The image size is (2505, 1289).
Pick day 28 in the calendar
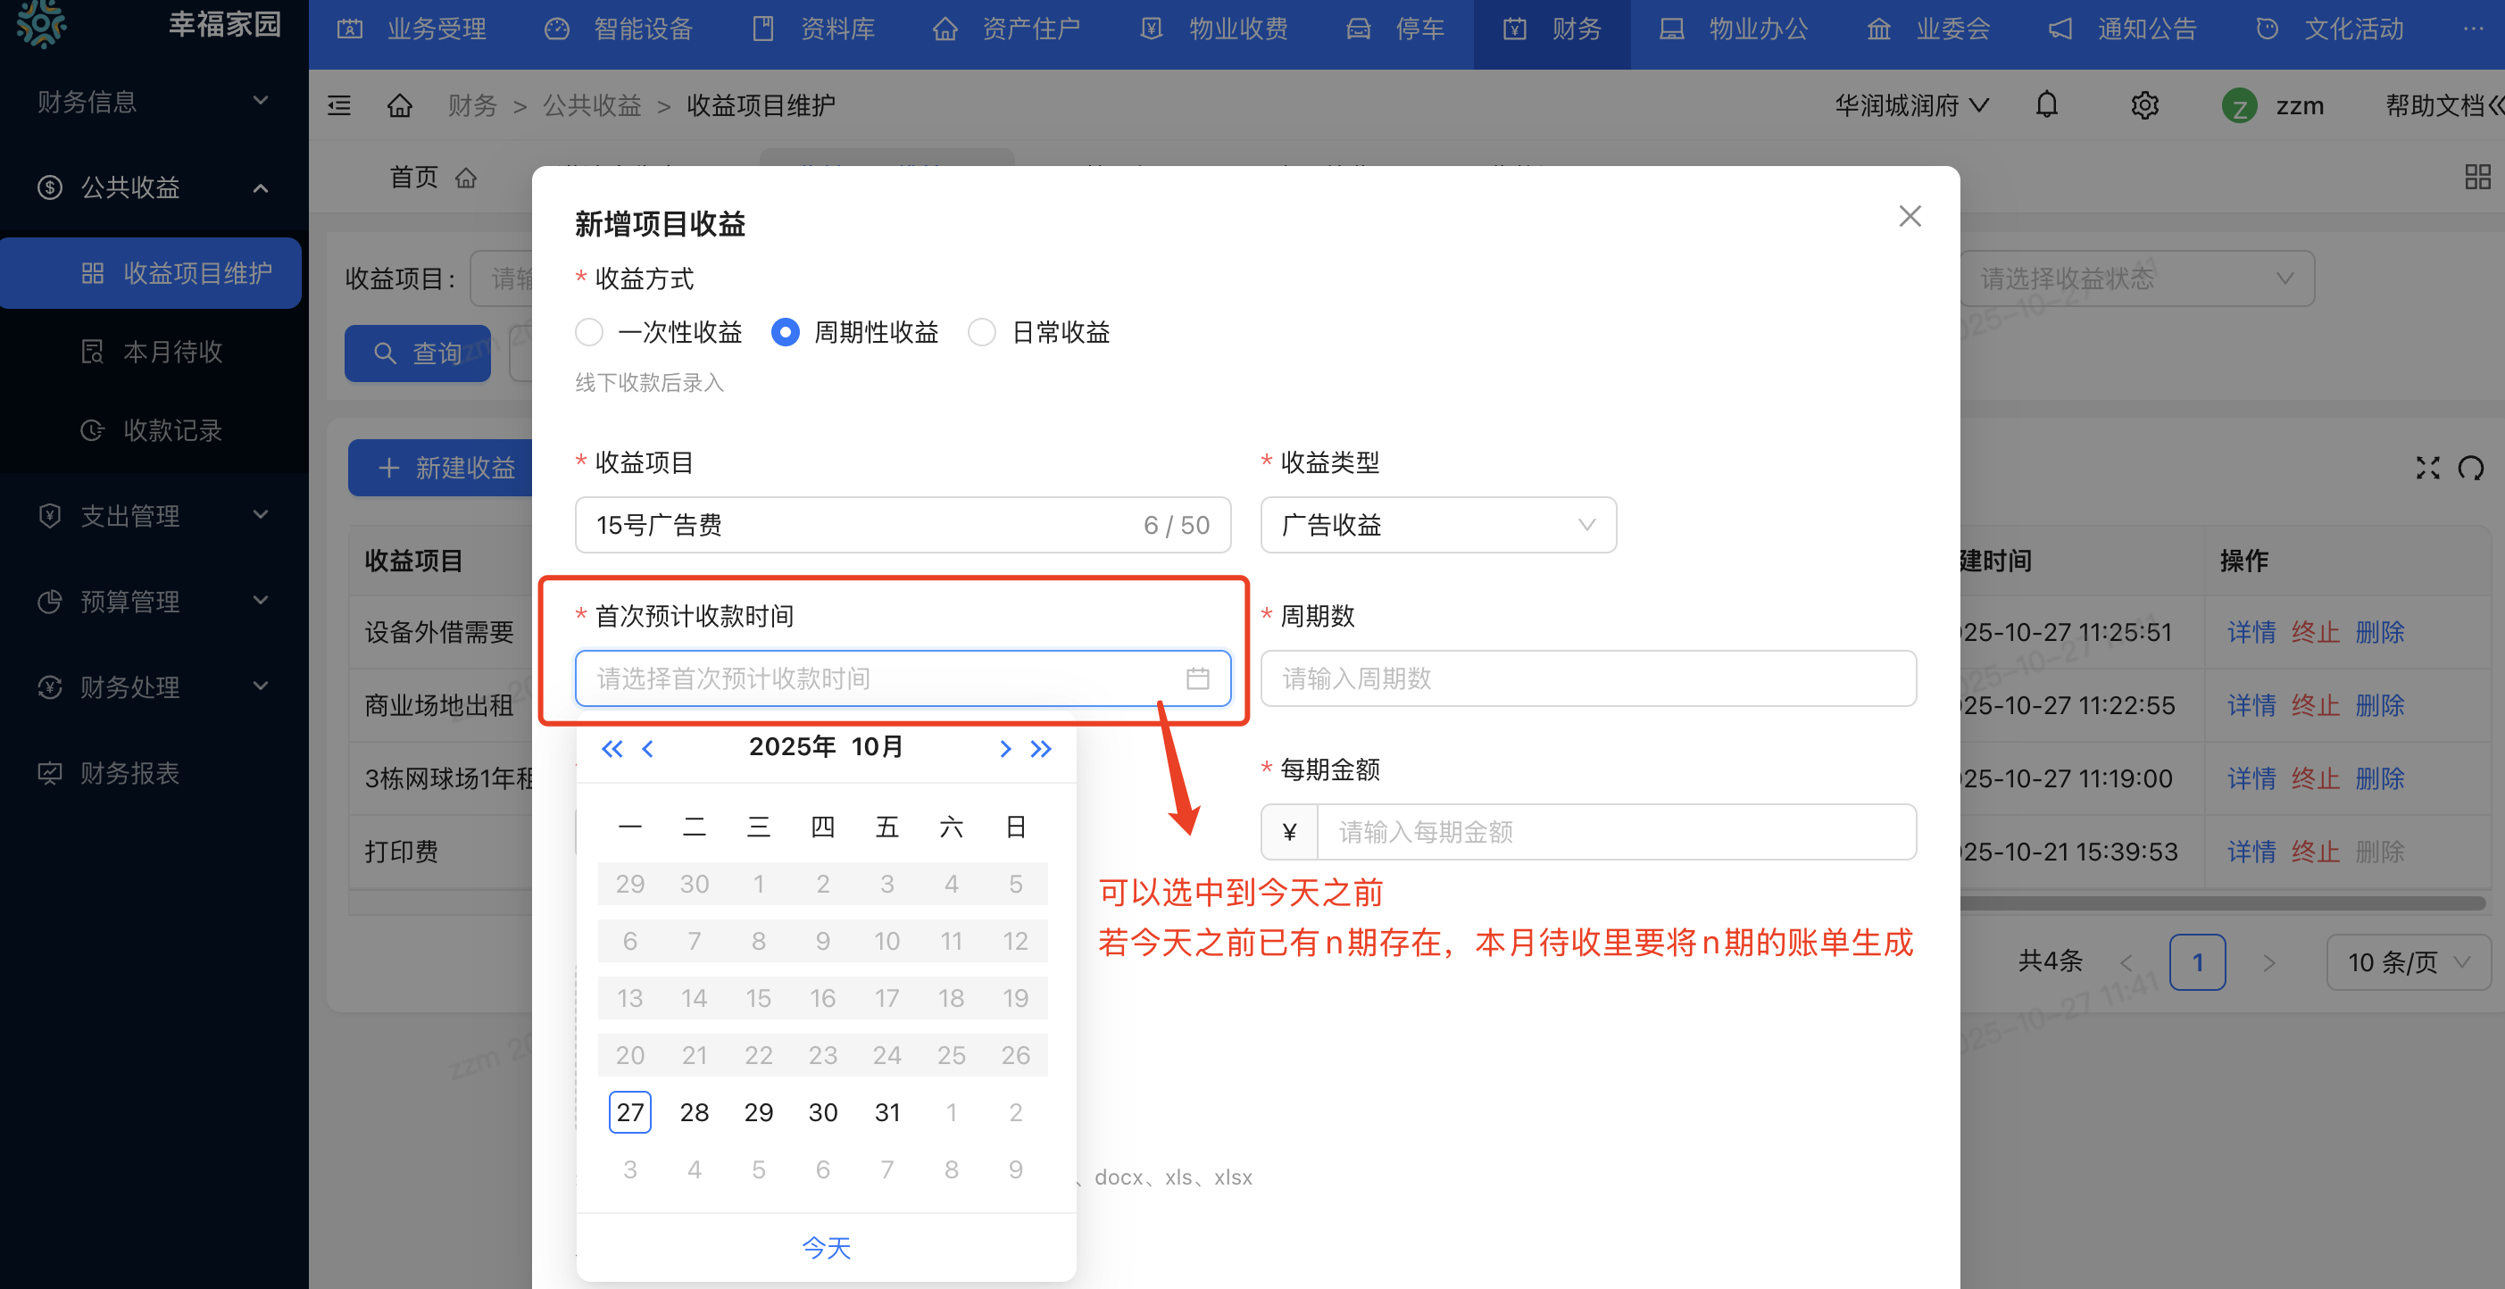(694, 1112)
